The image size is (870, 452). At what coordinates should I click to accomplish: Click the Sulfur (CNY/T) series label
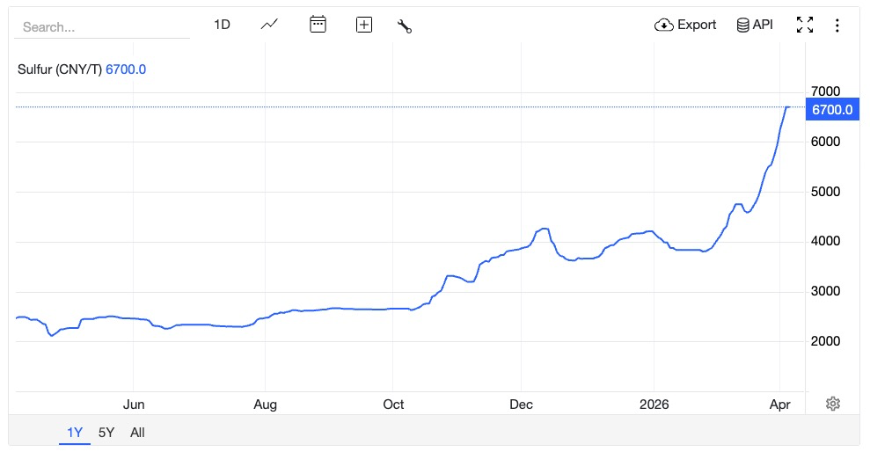tap(60, 69)
